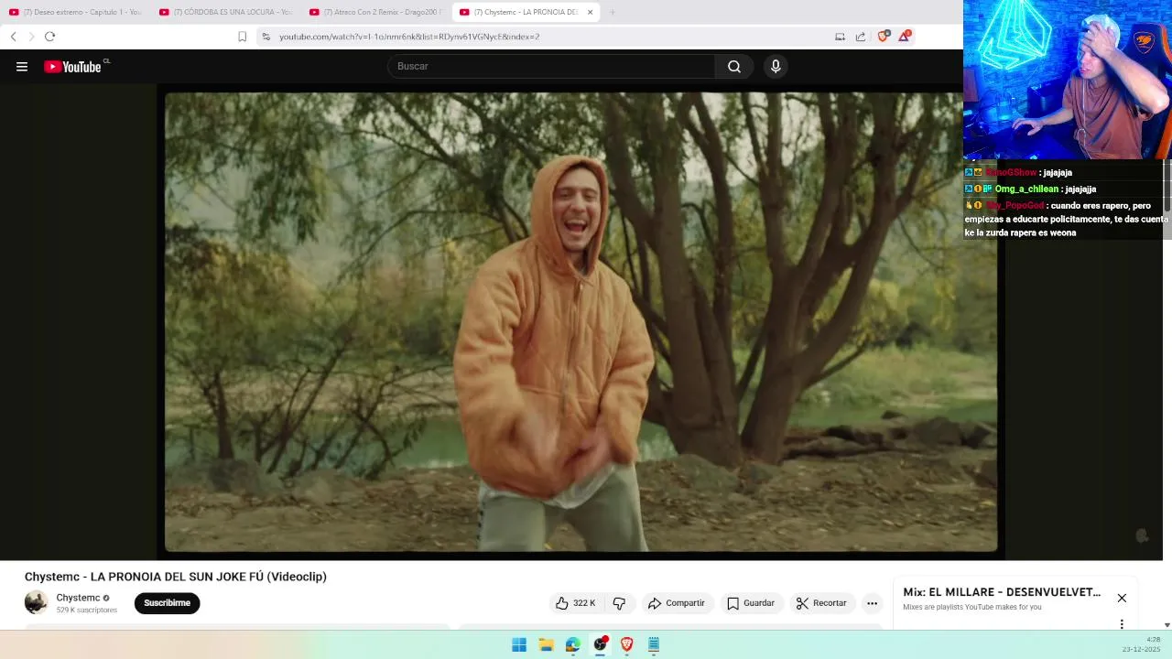This screenshot has width=1172, height=659.
Task: Open more actions three-dot menu beside Recortar
Action: point(872,603)
